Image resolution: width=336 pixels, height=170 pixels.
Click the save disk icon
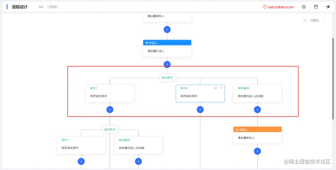(x=316, y=7)
